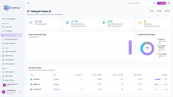The image size is (173, 97).
Task: Click the DigiCloud row total 10.410
Action: 140,84
